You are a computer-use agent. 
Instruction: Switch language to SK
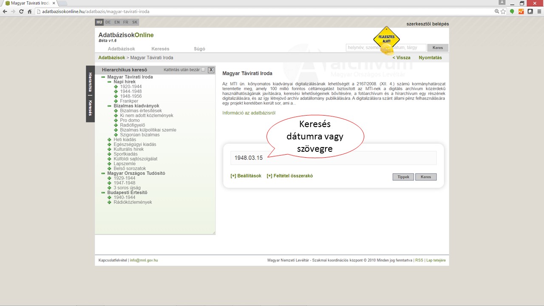[135, 22]
